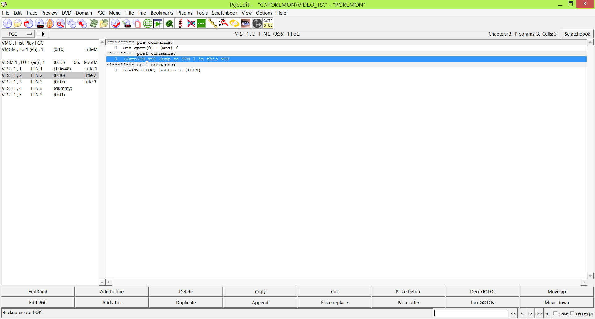Click the green MENU icon
The height and width of the screenshot is (319, 595).
pos(202,23)
